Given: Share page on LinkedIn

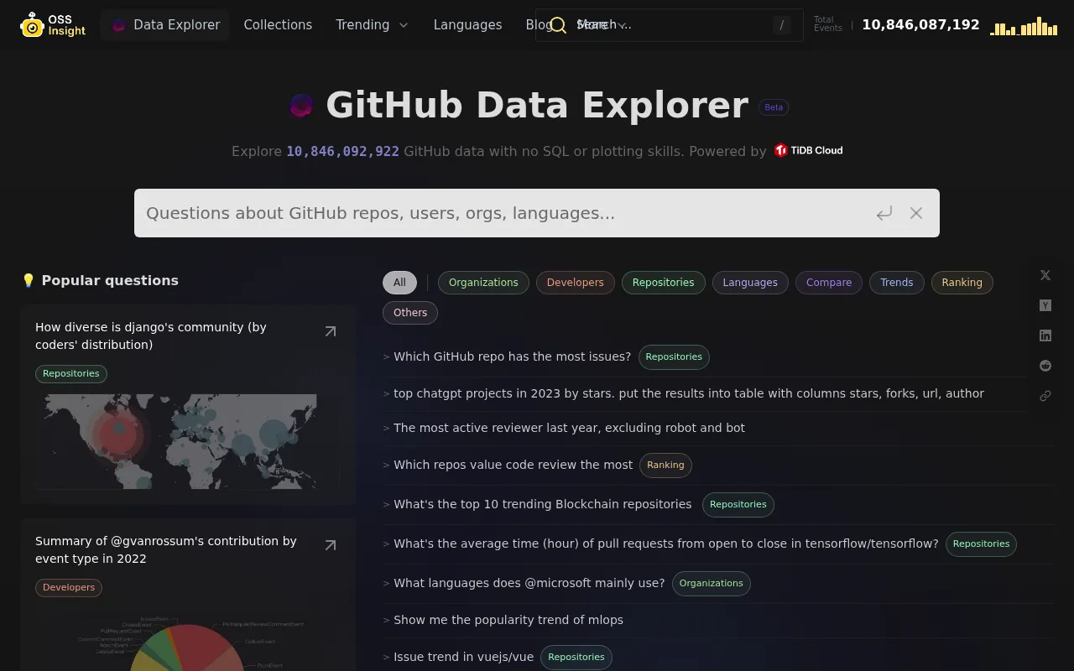Looking at the screenshot, I should point(1045,335).
